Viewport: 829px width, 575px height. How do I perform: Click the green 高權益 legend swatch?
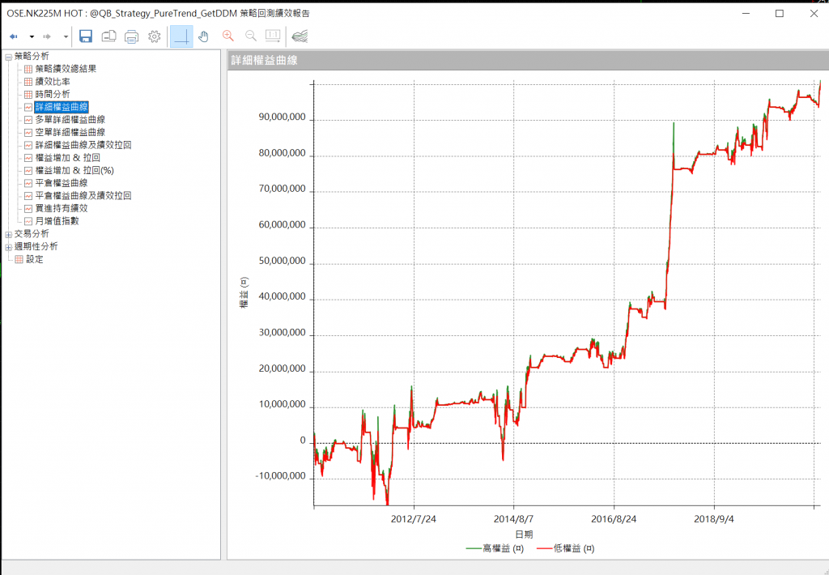tap(474, 549)
